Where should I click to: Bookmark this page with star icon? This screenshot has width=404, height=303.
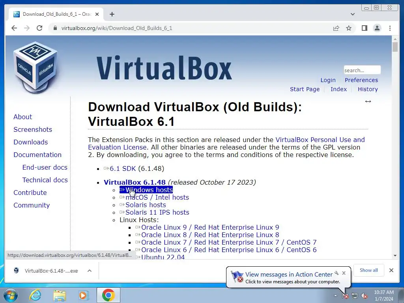[349, 28]
